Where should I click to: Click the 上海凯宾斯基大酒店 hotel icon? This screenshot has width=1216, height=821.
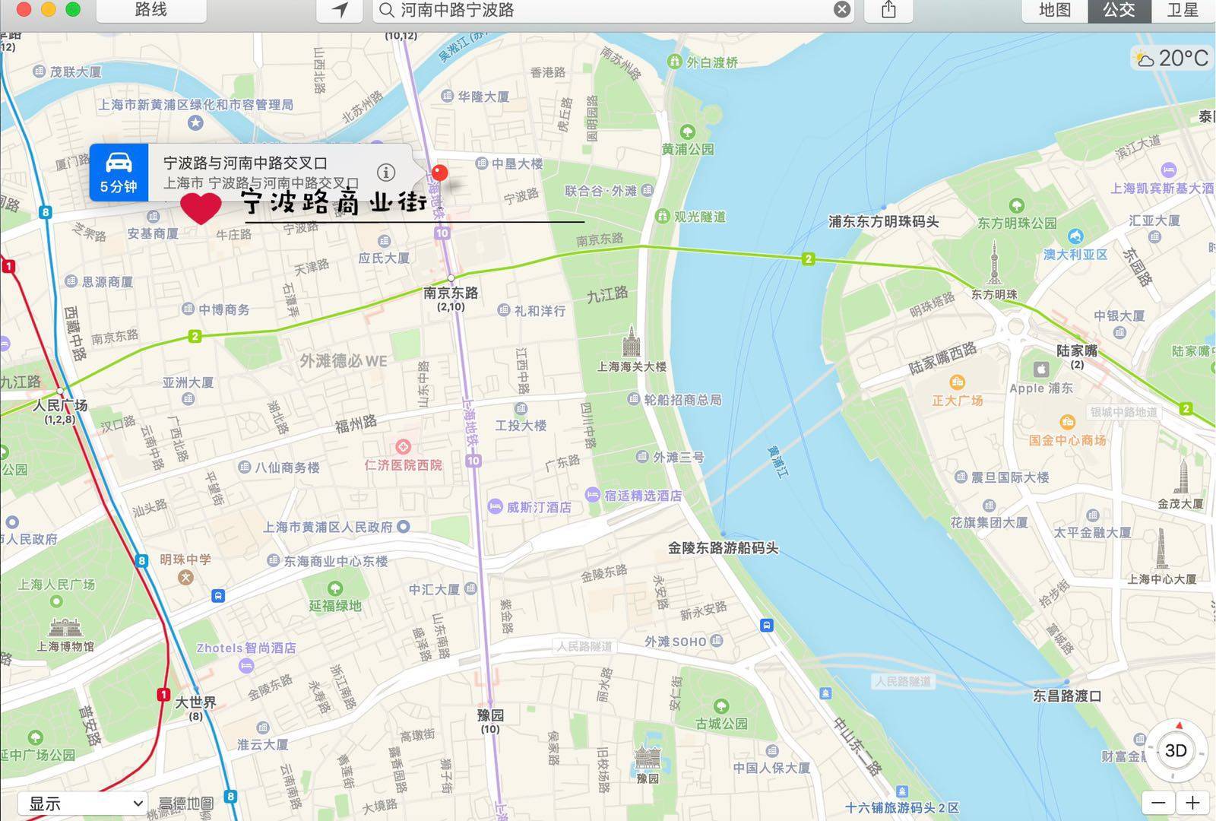tap(1169, 170)
